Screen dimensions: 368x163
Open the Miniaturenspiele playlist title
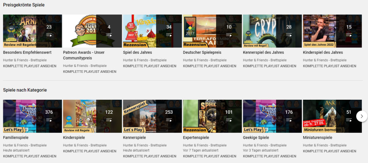[x=318, y=138]
